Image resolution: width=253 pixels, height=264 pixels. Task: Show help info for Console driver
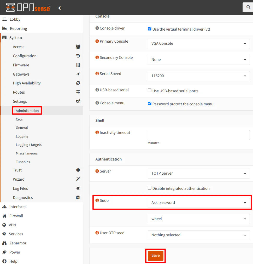tap(97, 28)
